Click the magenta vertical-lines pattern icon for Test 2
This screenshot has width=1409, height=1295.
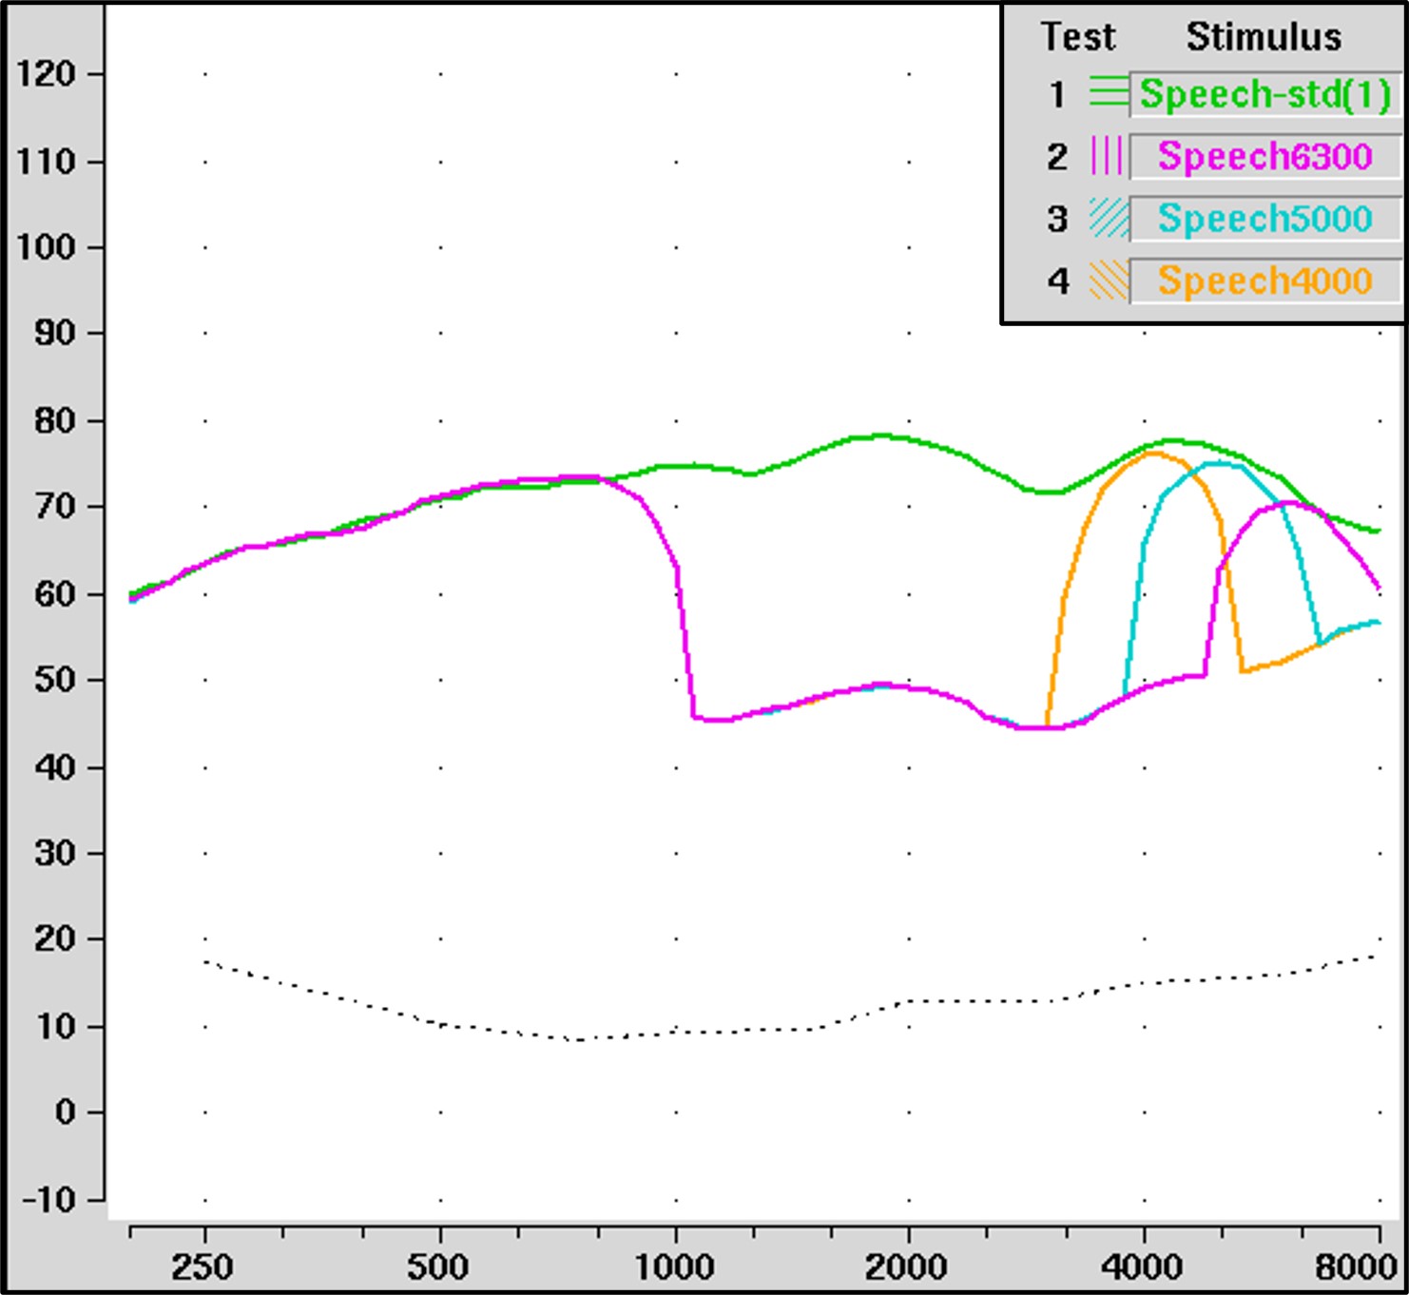[x=1109, y=155]
